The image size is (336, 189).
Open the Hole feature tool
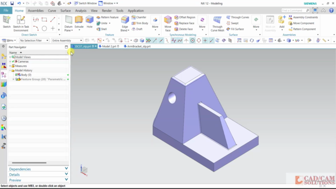coord(89,22)
